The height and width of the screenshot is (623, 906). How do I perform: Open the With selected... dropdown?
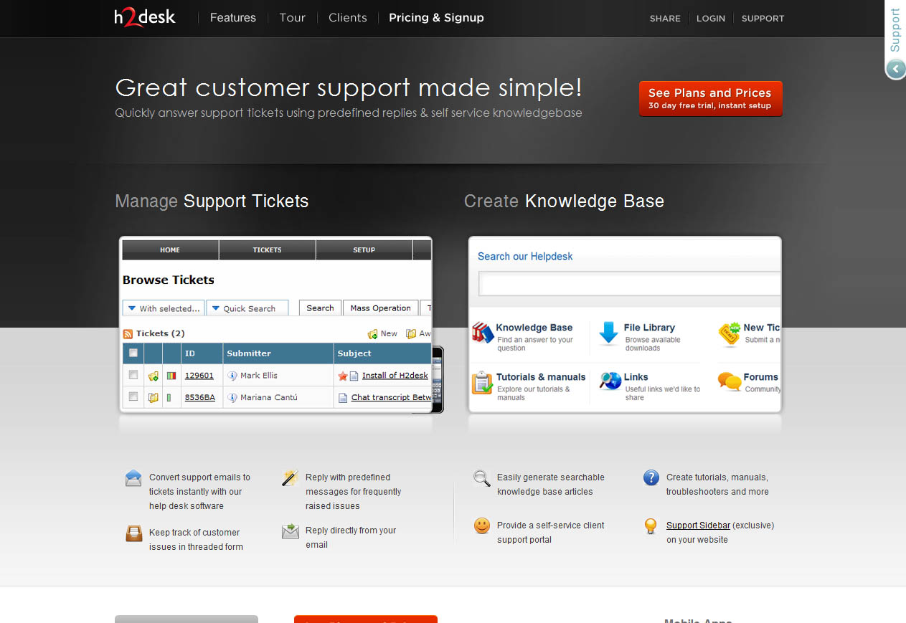point(164,308)
